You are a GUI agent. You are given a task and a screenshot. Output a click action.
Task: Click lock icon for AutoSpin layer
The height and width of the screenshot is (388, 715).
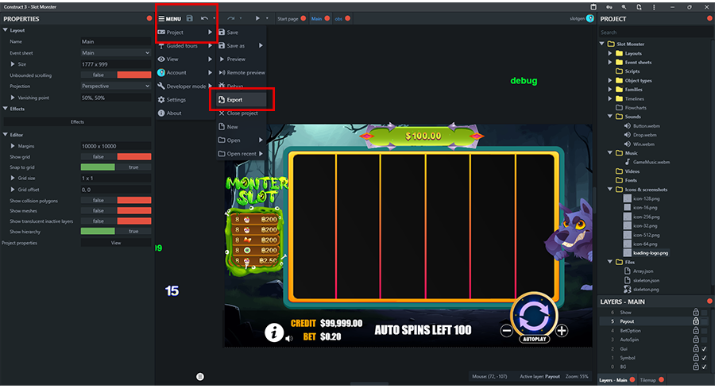coord(696,340)
